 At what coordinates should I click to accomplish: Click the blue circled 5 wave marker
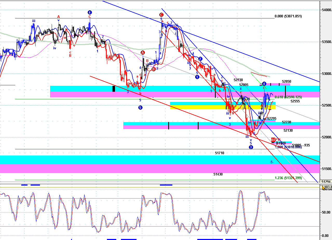coord(140,107)
